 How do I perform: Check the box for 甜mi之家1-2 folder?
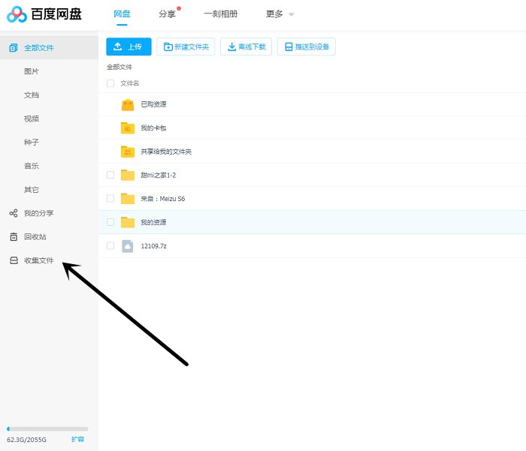pos(110,175)
